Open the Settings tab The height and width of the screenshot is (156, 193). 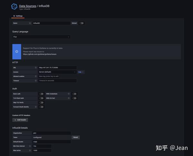coord(18,16)
